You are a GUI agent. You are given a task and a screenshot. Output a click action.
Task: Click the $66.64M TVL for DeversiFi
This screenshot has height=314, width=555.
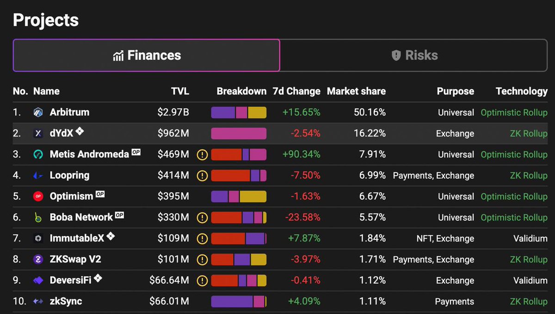(x=169, y=280)
